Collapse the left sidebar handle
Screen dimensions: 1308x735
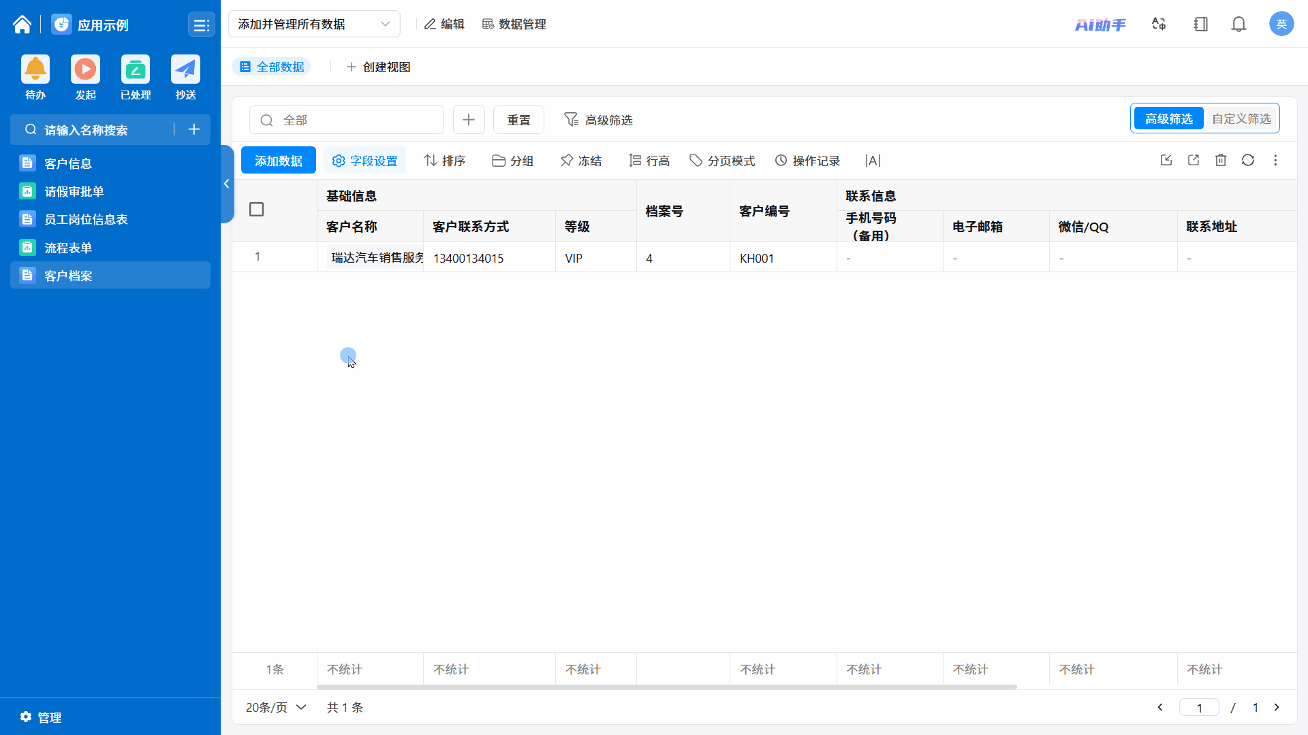coord(227,184)
